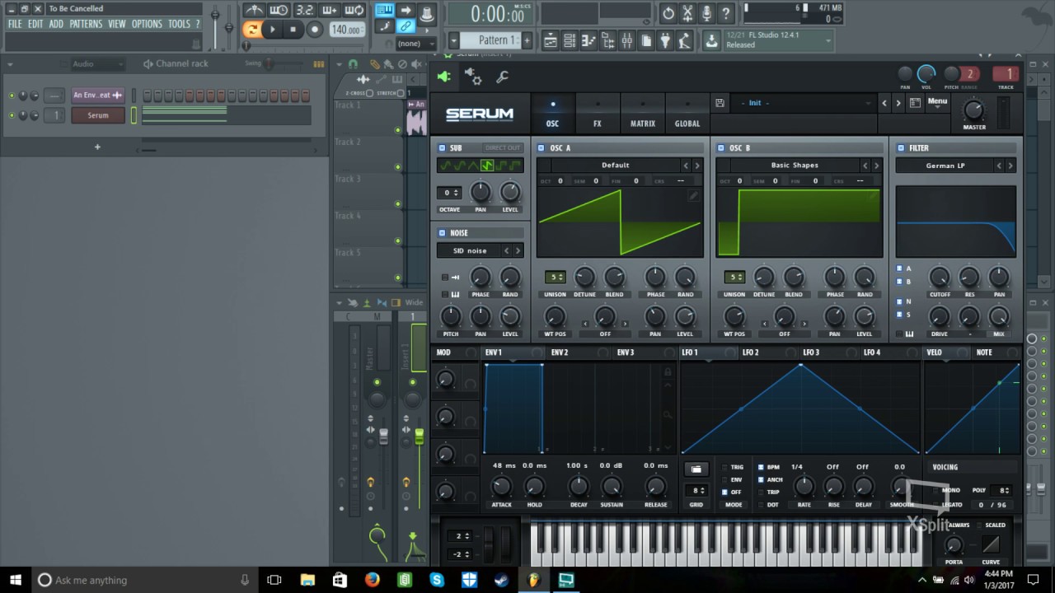Viewport: 1055px width, 593px height.
Task: Open the OPTIONS menu
Action: click(147, 24)
